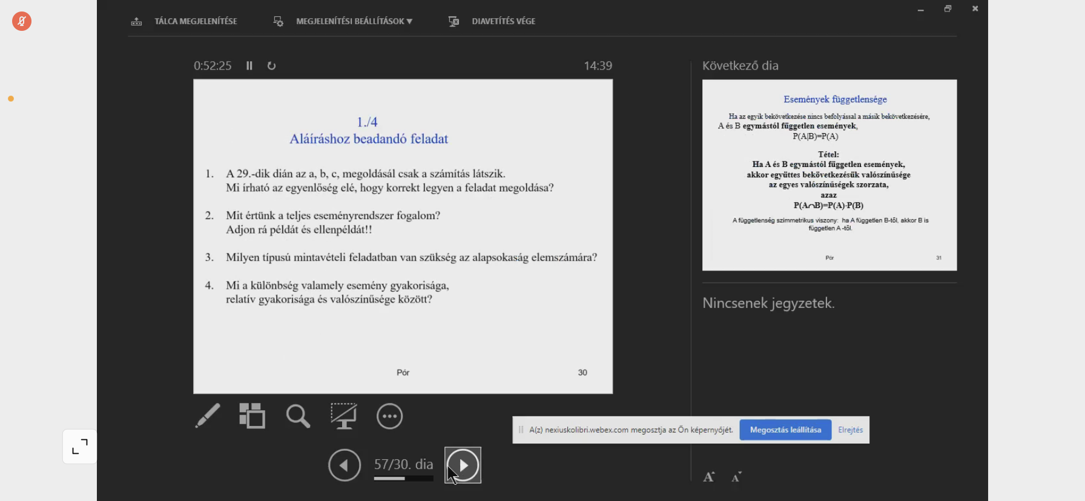Image resolution: width=1085 pixels, height=501 pixels.
Task: Toggle black or unblack slide show icon
Action: coord(343,416)
